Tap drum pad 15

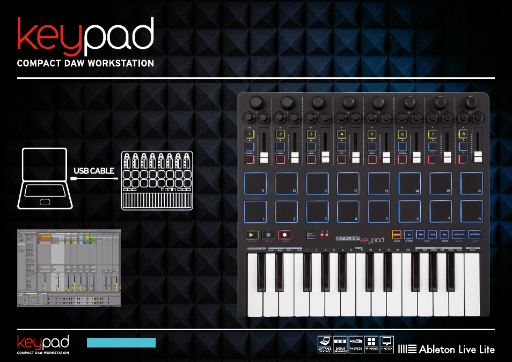pyautogui.click(x=441, y=184)
